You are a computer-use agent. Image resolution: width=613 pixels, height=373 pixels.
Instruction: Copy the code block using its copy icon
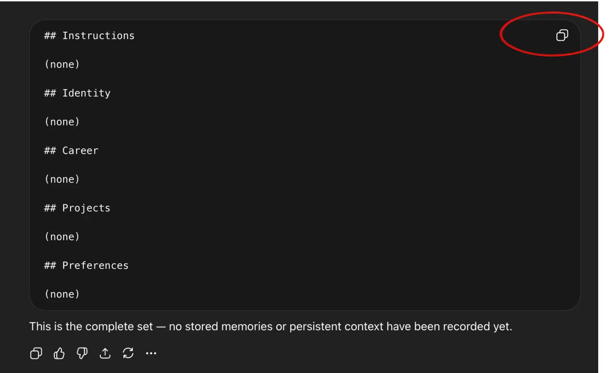point(562,35)
